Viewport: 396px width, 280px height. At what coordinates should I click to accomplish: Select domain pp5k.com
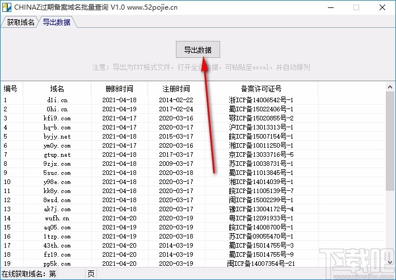57,264
